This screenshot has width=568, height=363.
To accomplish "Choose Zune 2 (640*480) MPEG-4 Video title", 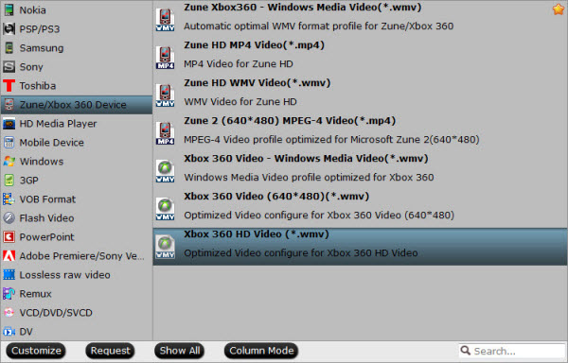I will tap(290, 121).
